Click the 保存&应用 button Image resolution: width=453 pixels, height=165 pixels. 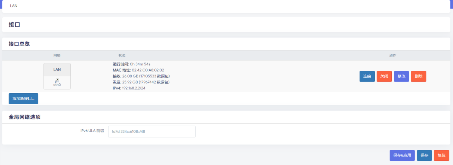402,155
